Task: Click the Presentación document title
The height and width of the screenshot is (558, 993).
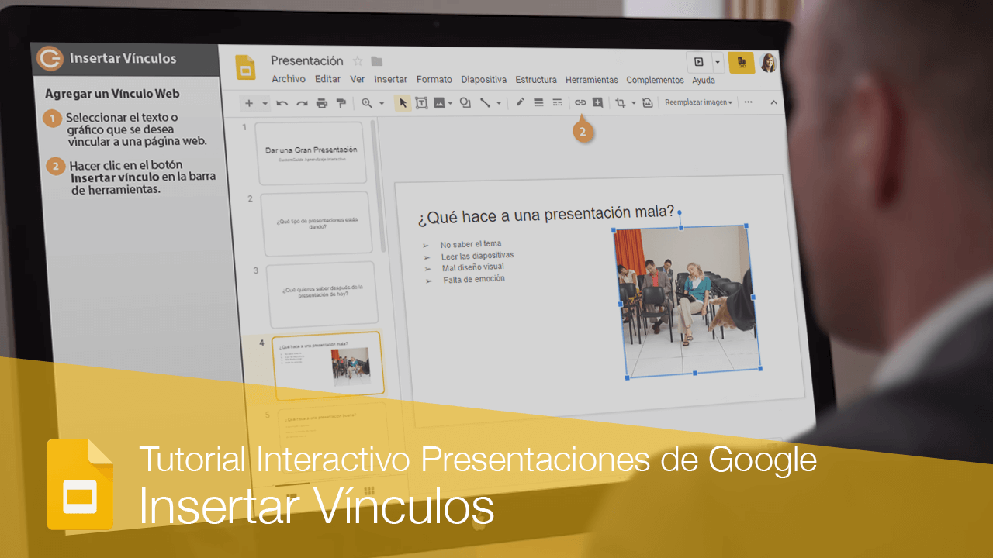Action: pos(306,60)
